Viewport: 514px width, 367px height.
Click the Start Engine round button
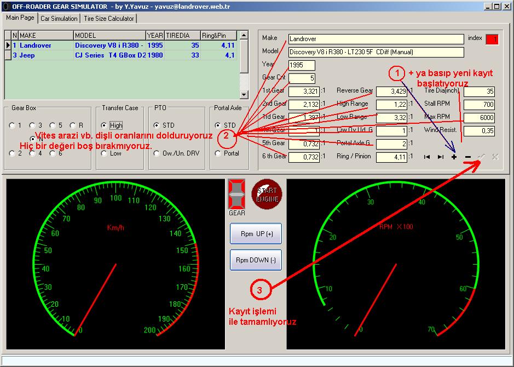(267, 193)
